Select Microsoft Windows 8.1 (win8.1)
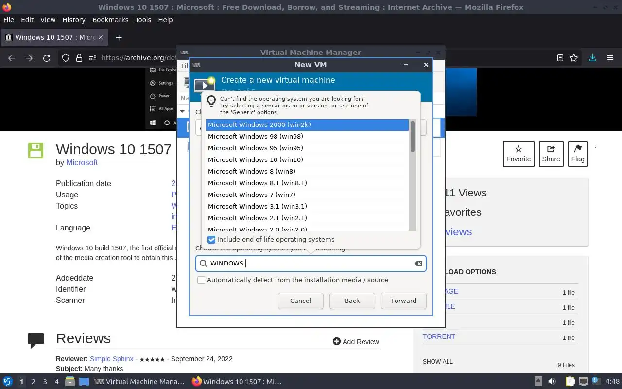622x389 pixels. 307,183
